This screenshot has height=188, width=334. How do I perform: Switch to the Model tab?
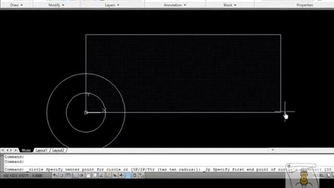coord(26,150)
